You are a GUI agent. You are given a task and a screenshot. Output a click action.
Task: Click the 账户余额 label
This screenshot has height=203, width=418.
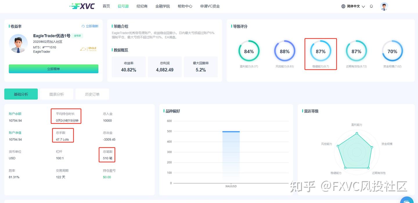[x=15, y=114]
